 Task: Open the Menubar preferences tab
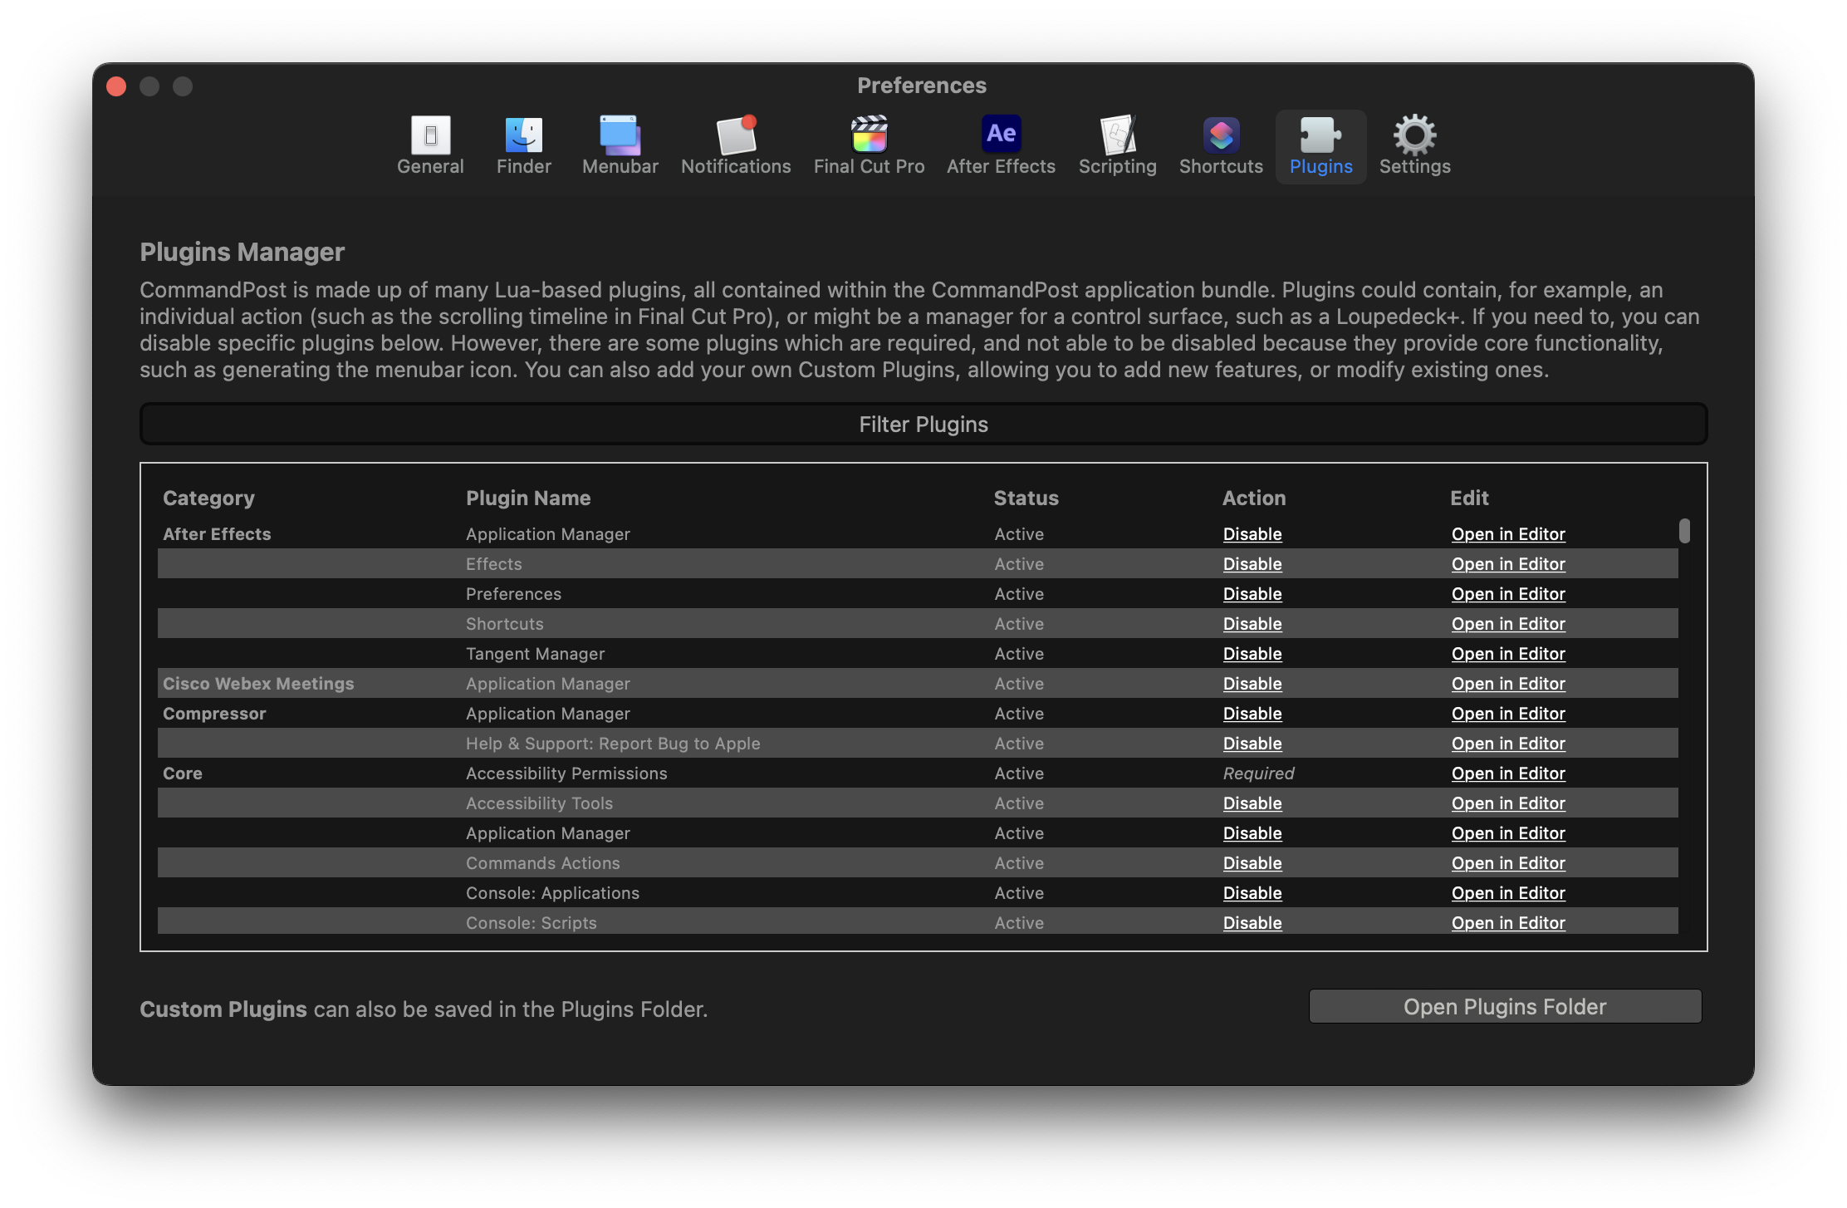tap(620, 146)
